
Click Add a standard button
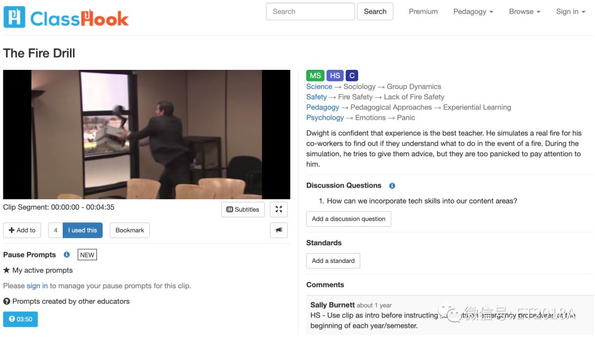pos(333,261)
